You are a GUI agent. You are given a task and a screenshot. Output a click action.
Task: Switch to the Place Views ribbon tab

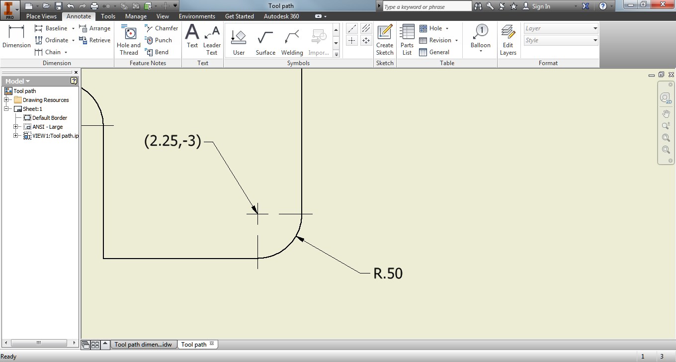click(41, 16)
